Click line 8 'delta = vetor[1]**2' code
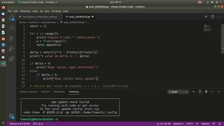Screen dimensions: 224x126 coord(64,52)
